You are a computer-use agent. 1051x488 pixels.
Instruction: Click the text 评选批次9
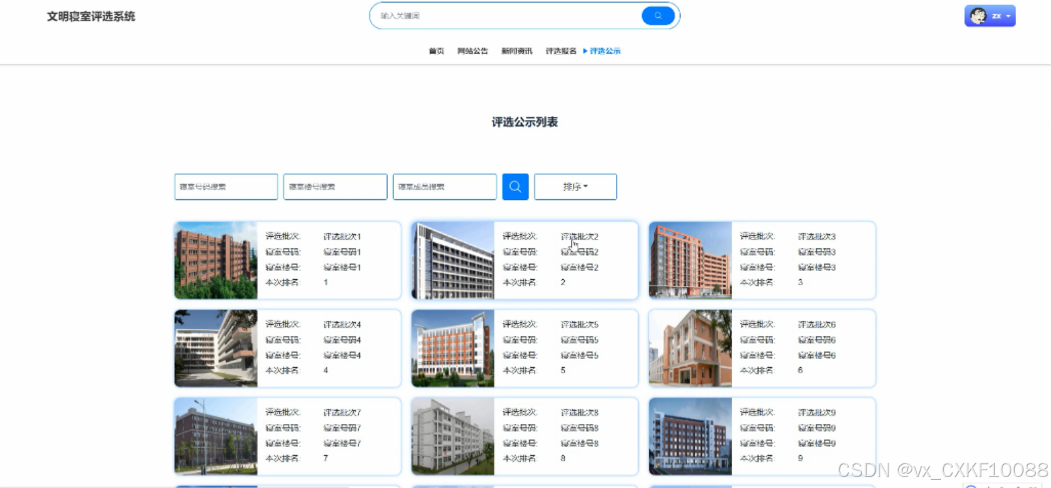(x=817, y=413)
